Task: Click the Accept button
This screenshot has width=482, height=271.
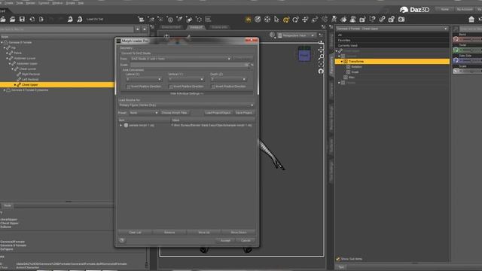Action: [225, 241]
